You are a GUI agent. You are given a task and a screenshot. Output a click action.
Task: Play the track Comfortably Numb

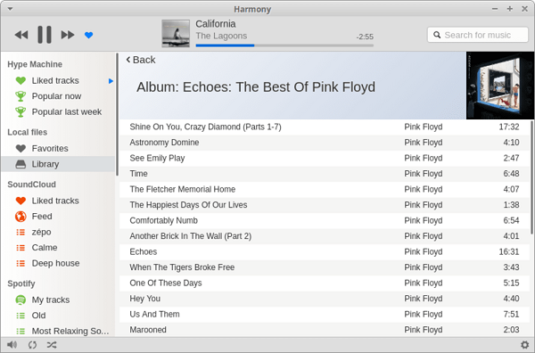(x=325, y=221)
